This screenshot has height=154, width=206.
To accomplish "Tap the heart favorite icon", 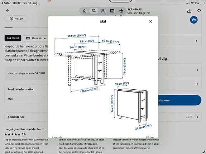I will pyautogui.click(x=199, y=11).
